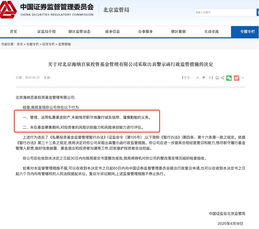259x229 pixels.
Task: Click the keyword search input field
Action: click(225, 12)
